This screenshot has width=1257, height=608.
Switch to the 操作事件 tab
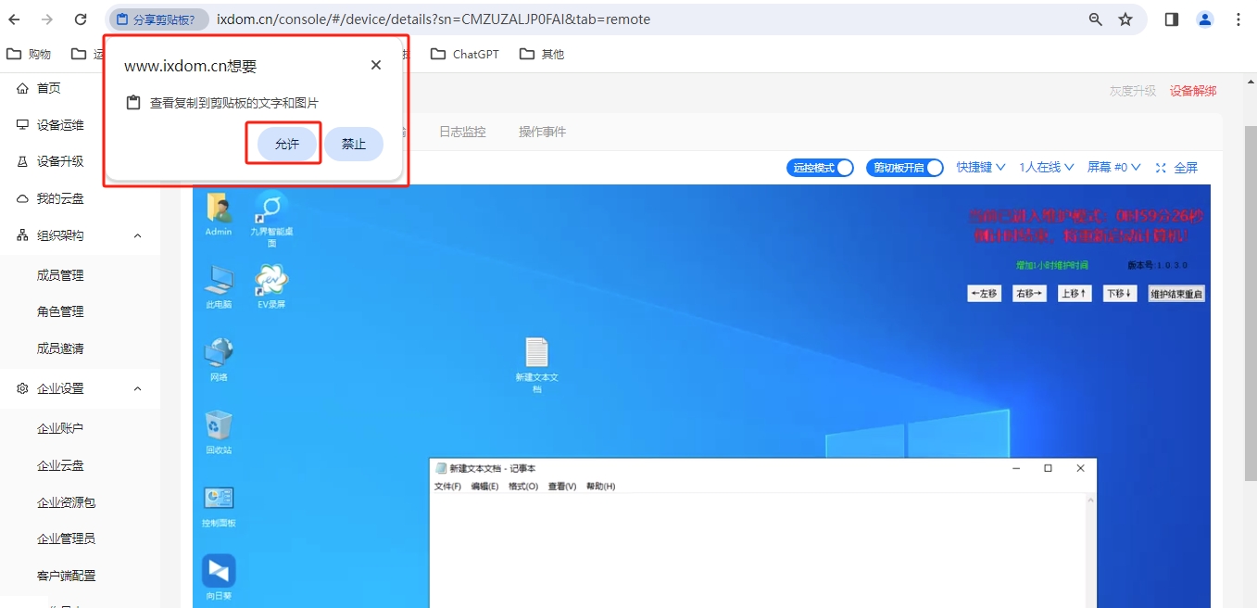coord(542,132)
